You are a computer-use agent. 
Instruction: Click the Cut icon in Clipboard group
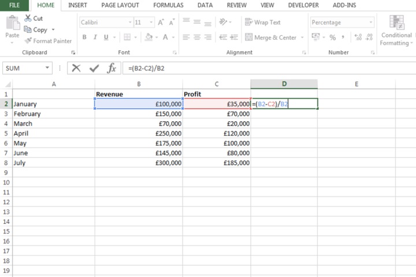click(28, 18)
